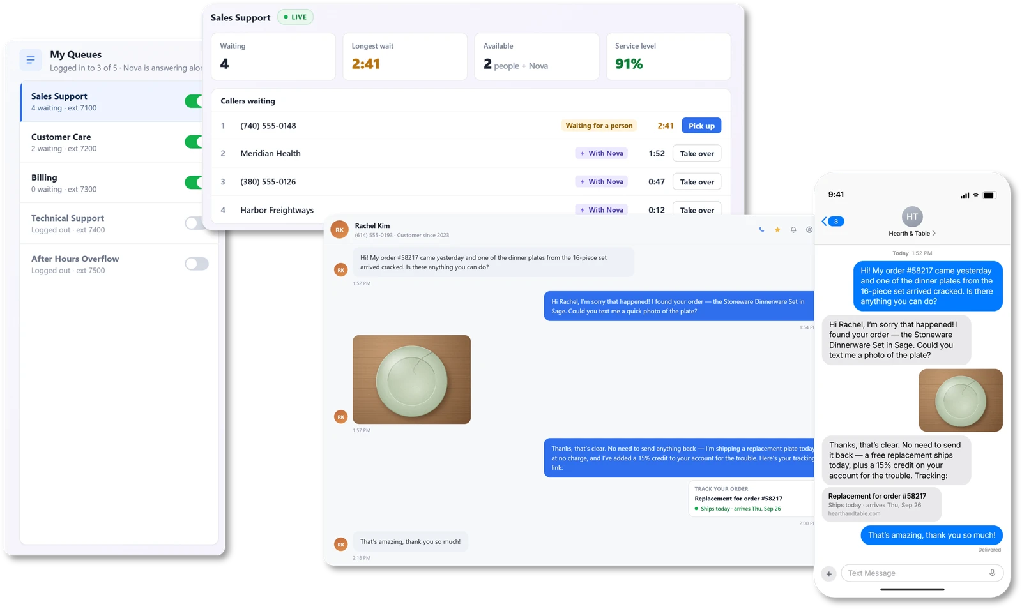
Task: Click the With Nova badge for Harbor Freightways
Action: tap(602, 209)
